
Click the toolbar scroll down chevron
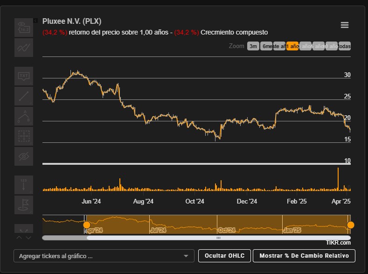[28, 238]
